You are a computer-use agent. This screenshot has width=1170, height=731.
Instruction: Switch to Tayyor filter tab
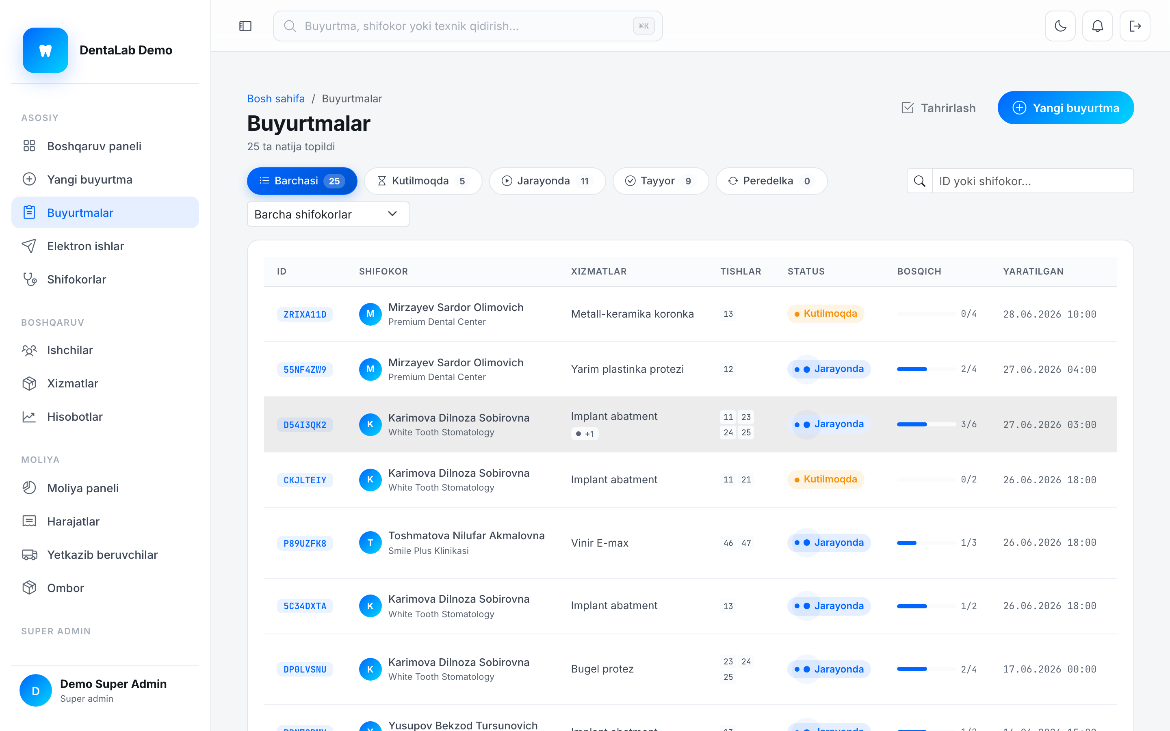[x=661, y=181]
